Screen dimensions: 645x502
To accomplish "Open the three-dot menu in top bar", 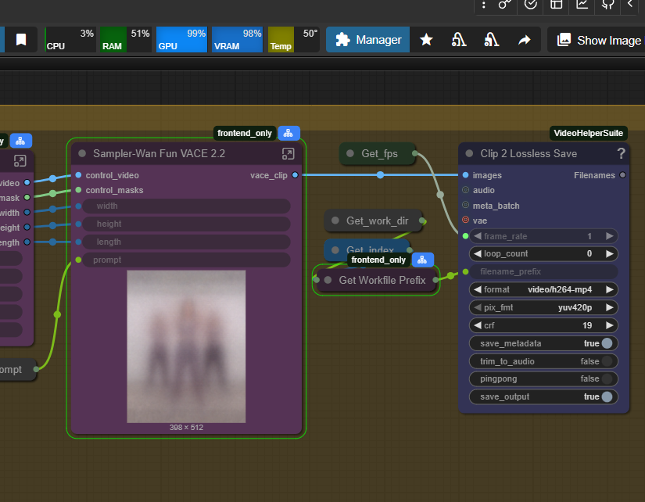I will point(484,5).
